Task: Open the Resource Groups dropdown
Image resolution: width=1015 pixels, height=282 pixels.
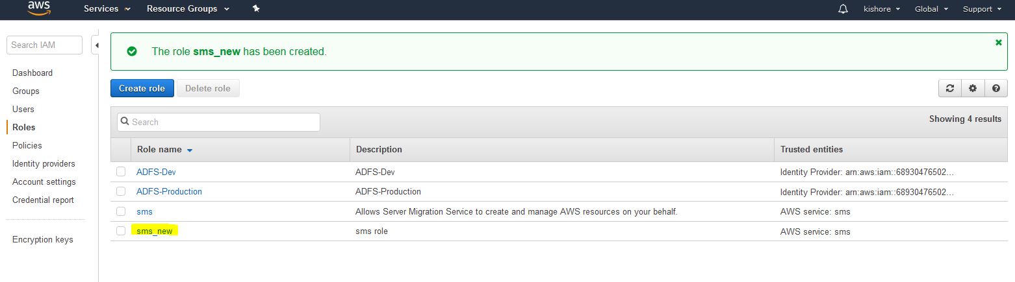Action: point(188,9)
